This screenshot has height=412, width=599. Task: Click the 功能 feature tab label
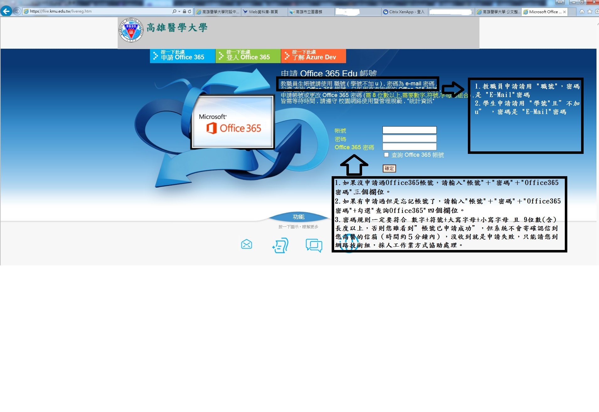tap(298, 217)
